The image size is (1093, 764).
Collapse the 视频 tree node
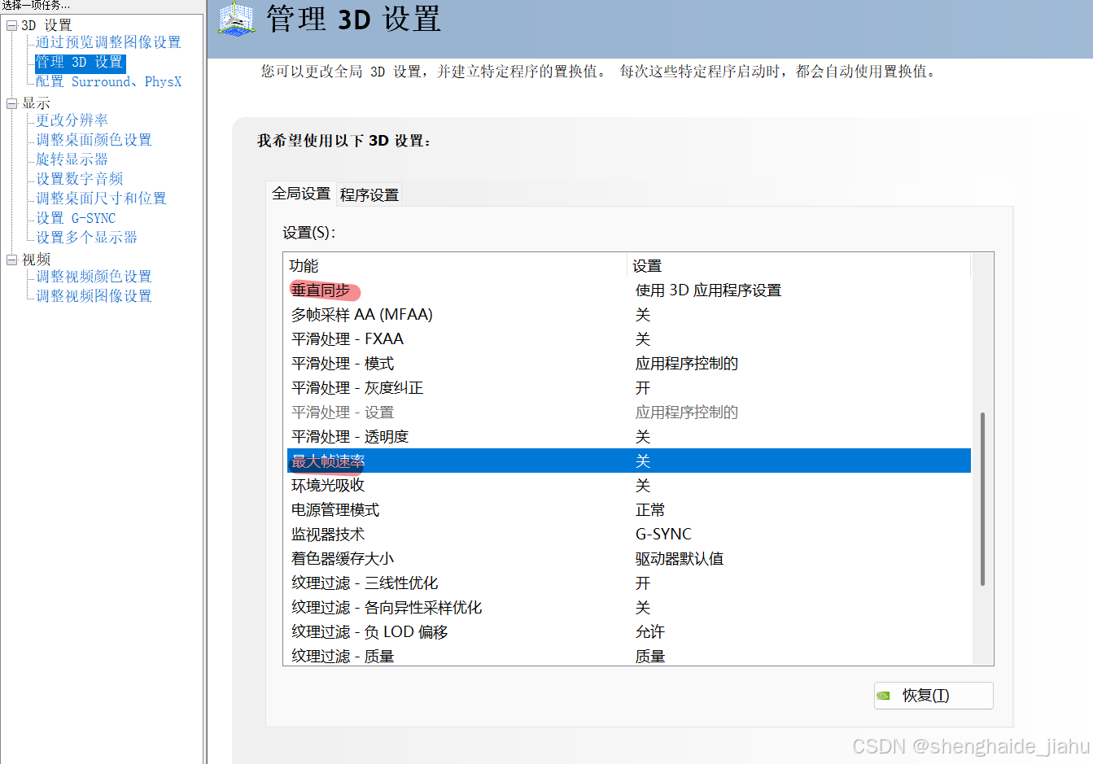[x=12, y=260]
